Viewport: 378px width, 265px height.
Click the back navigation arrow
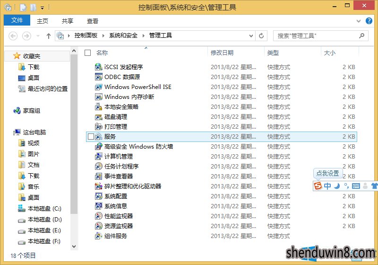point(13,36)
